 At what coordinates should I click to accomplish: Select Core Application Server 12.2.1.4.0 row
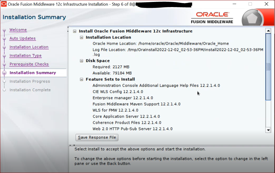126,116
